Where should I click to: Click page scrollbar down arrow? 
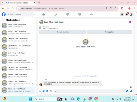tap(136, 95)
